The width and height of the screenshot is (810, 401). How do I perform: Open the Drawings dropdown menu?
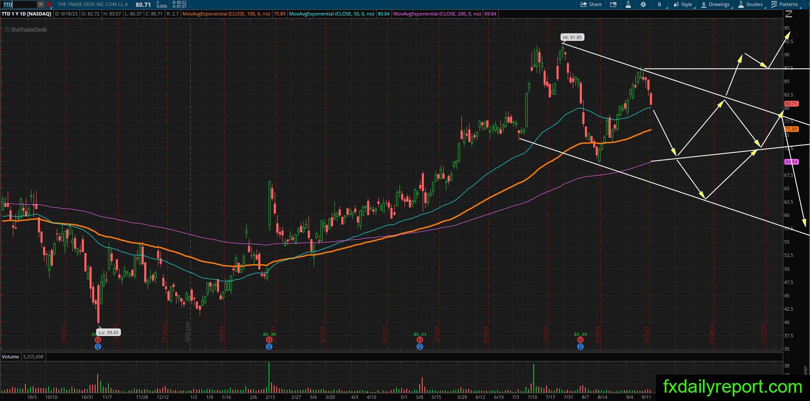tap(716, 4)
